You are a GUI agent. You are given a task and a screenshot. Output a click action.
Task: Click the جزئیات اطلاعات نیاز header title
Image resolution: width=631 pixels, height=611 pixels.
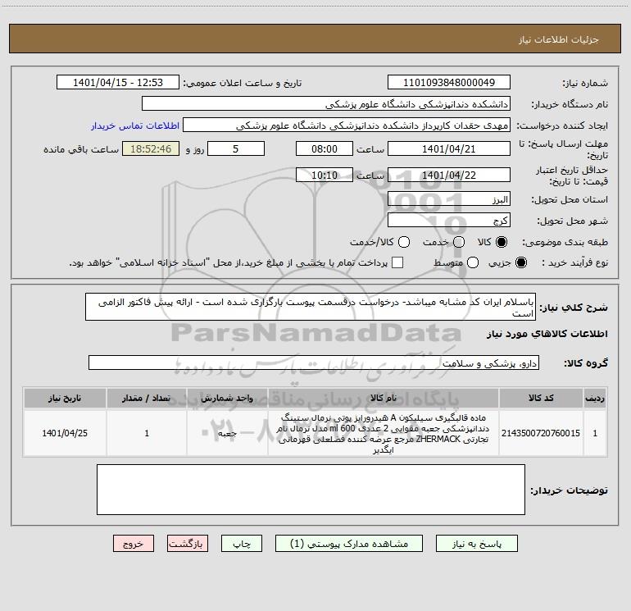point(559,39)
